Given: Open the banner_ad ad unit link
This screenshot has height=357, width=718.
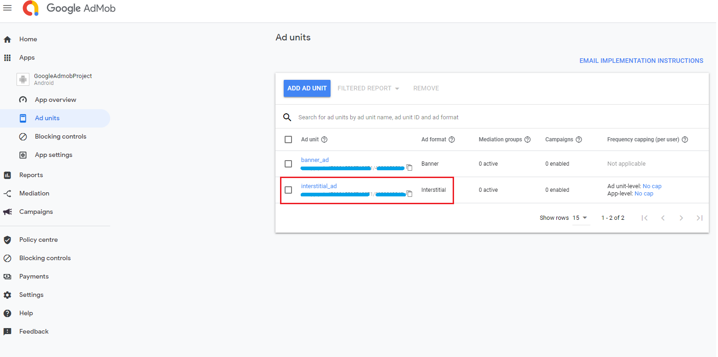Looking at the screenshot, I should pos(315,160).
